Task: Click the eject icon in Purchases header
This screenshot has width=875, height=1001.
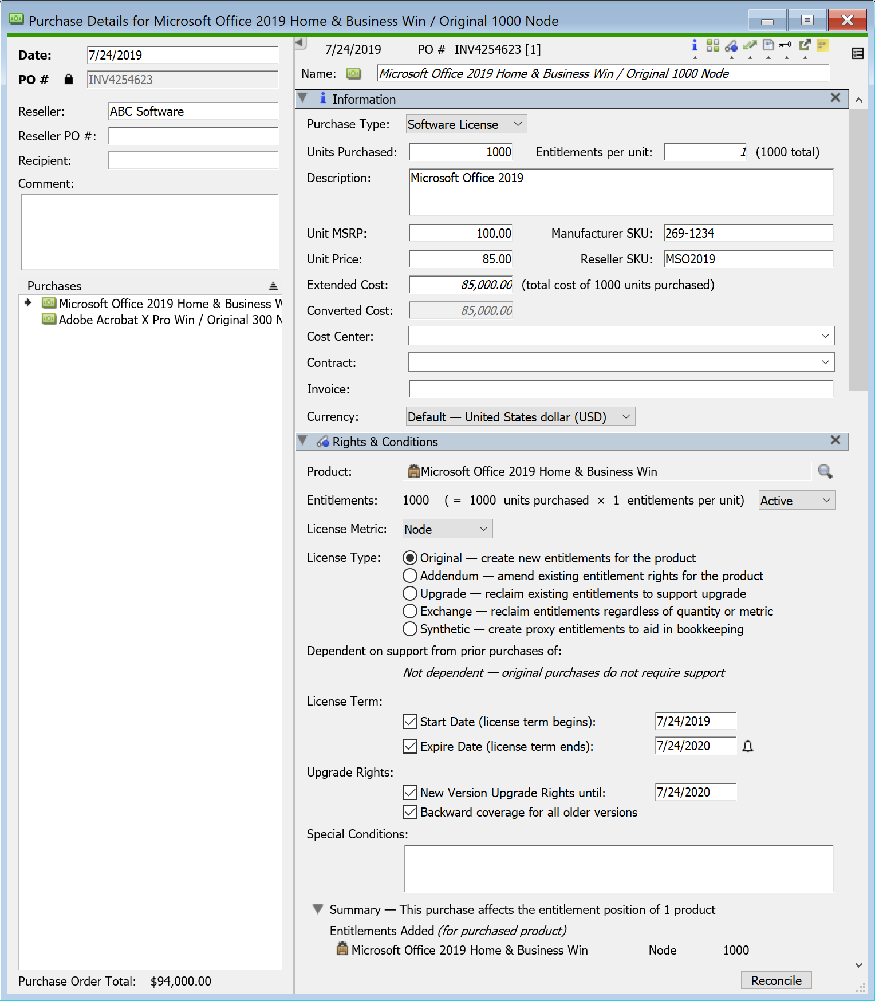Action: 273,286
